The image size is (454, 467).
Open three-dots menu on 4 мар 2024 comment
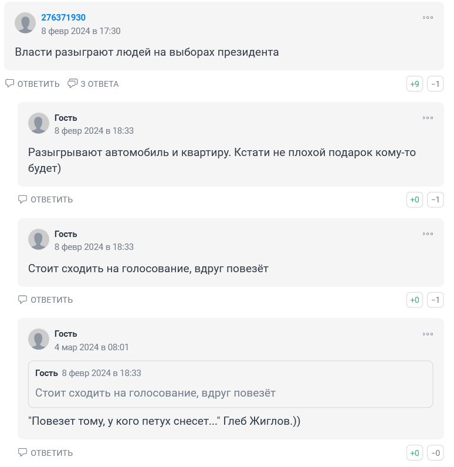tap(428, 334)
